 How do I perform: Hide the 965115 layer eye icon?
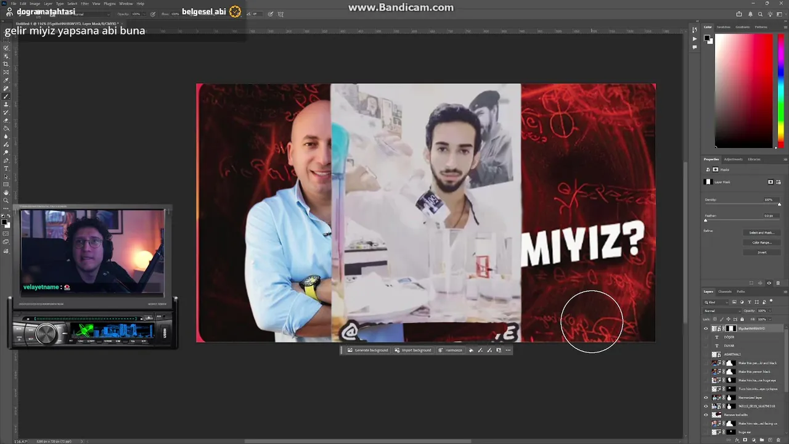click(x=706, y=406)
